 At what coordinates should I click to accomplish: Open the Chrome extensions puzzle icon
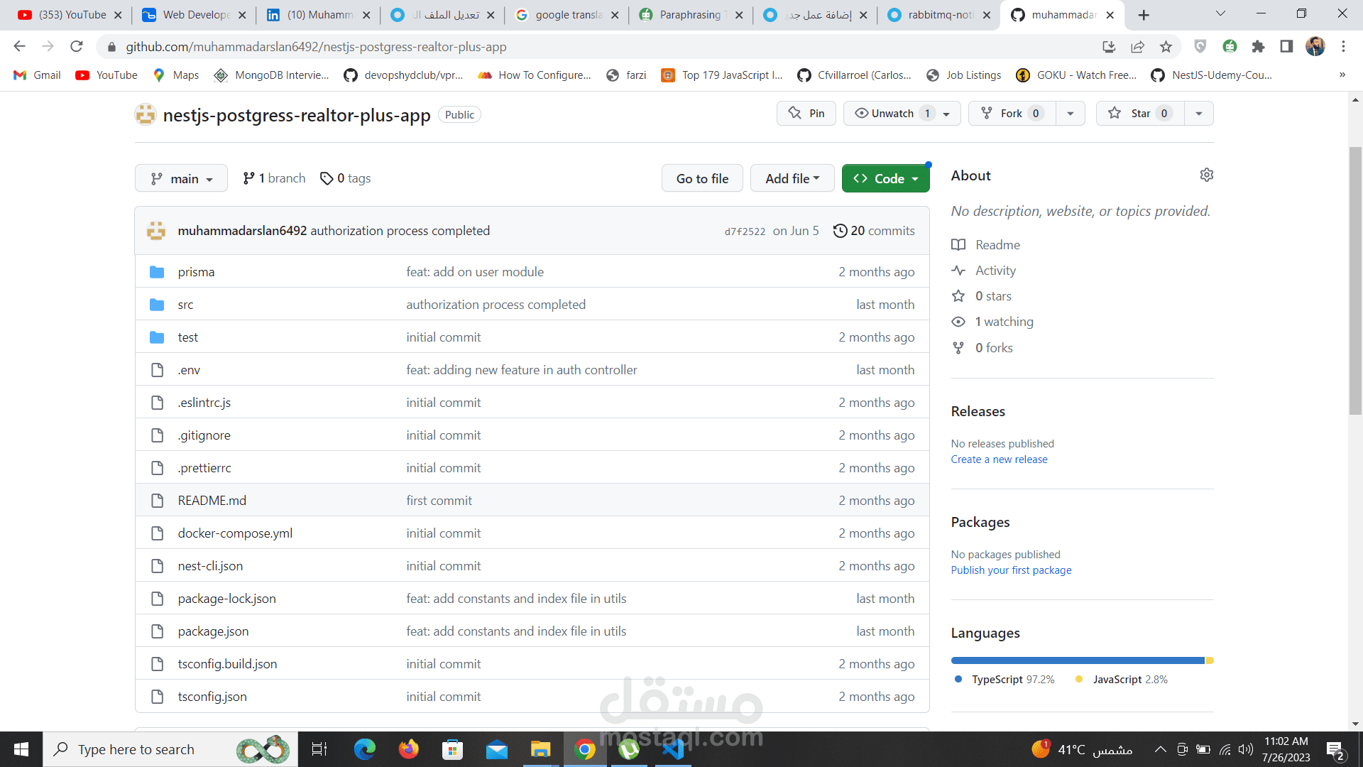tap(1258, 47)
